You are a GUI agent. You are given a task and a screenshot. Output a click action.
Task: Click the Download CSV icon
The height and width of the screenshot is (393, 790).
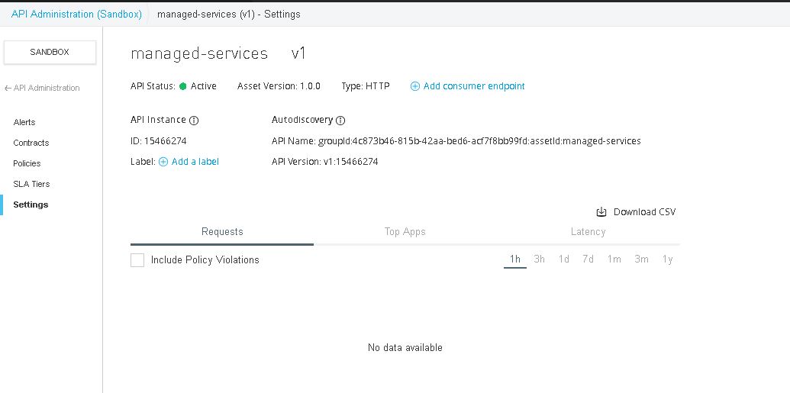click(x=601, y=212)
